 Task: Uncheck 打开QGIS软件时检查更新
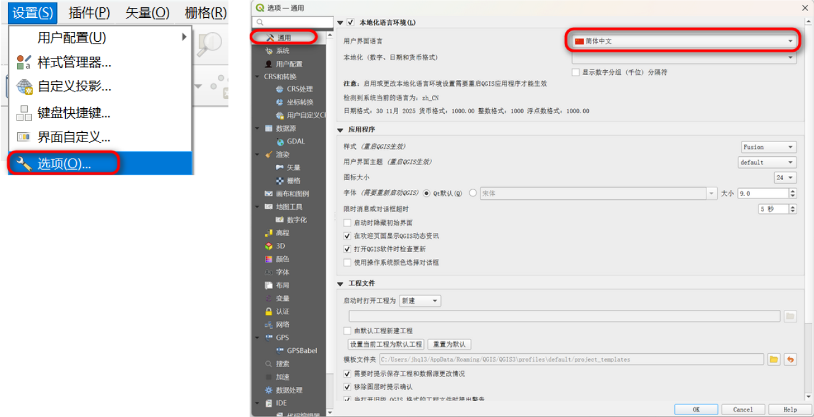pos(348,249)
